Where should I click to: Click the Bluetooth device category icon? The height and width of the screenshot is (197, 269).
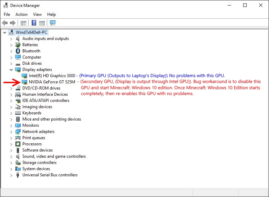point(18,51)
